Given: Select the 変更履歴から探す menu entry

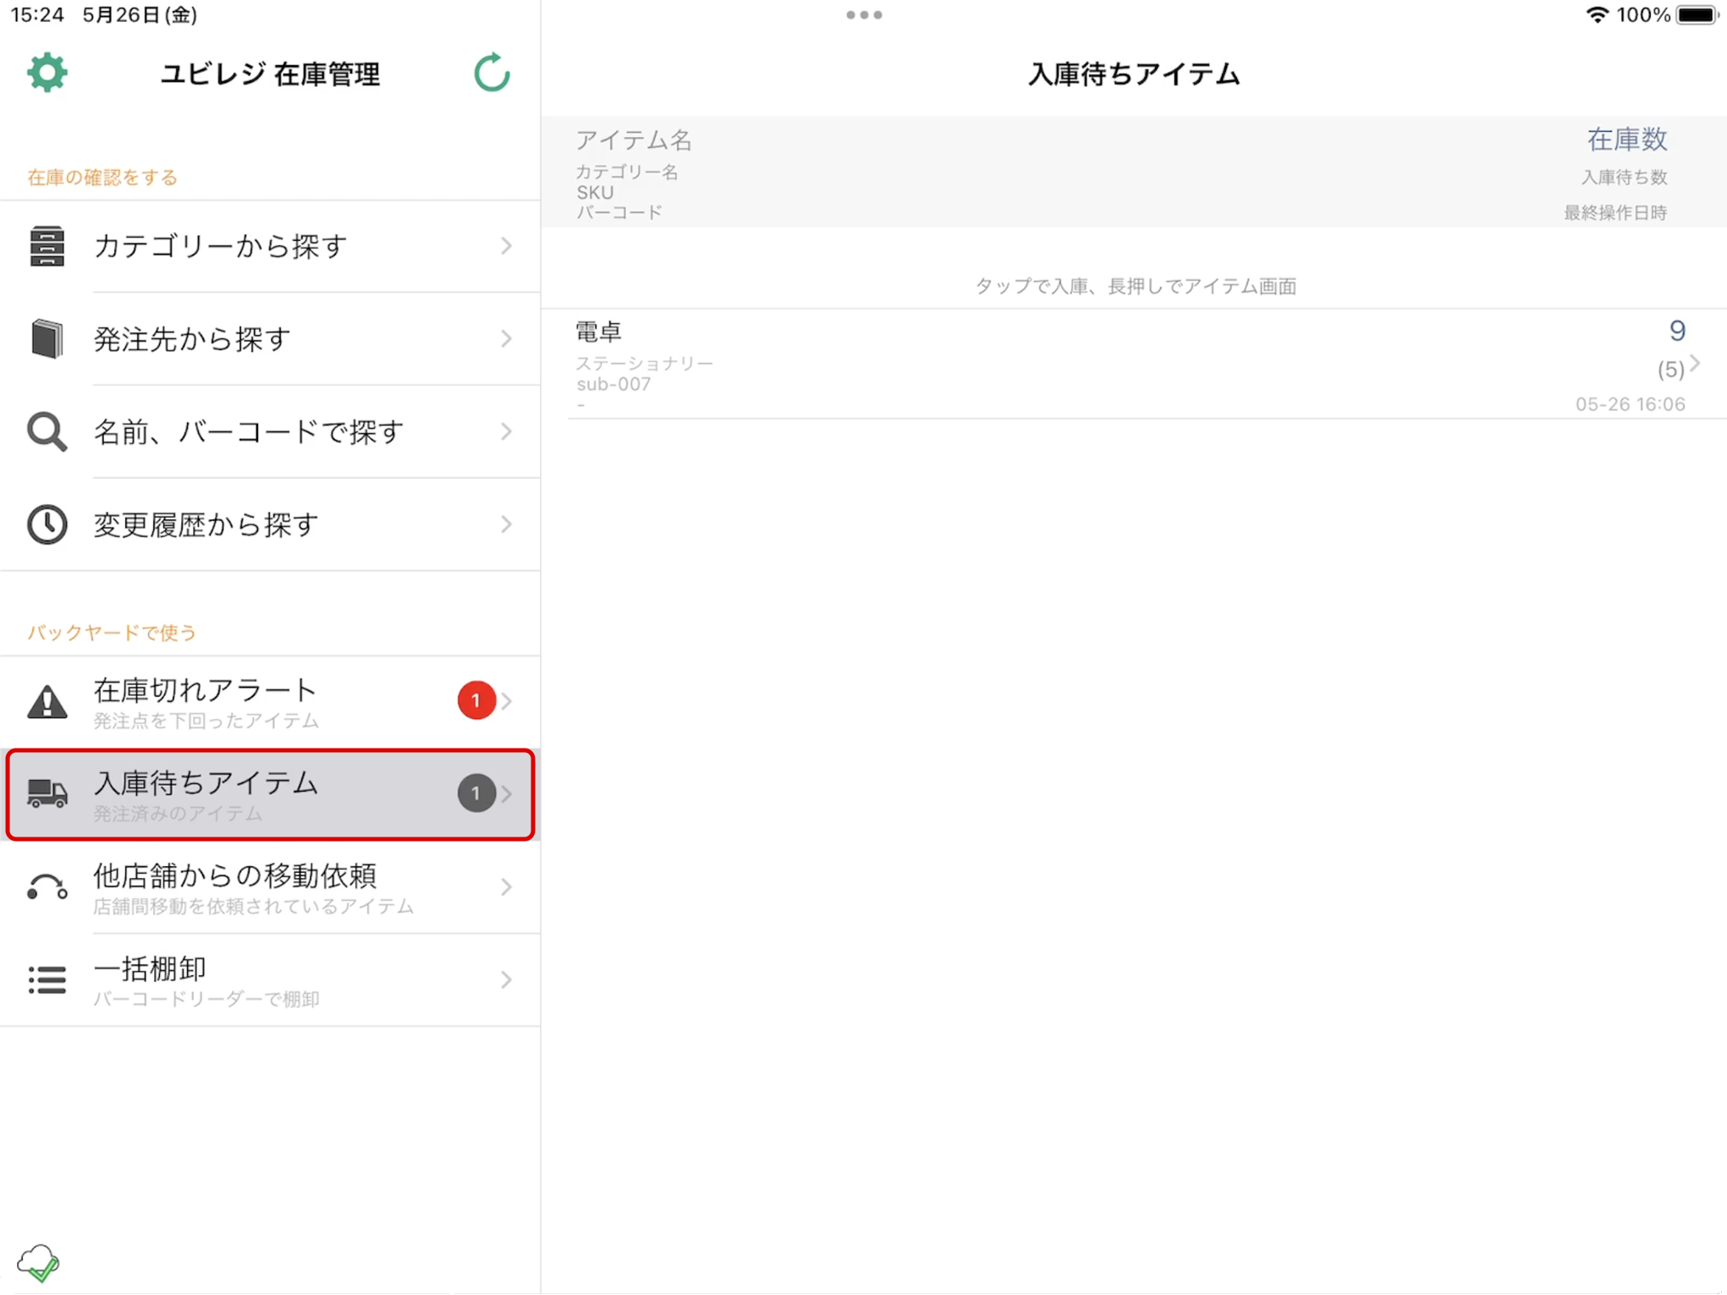Looking at the screenshot, I should 270,524.
